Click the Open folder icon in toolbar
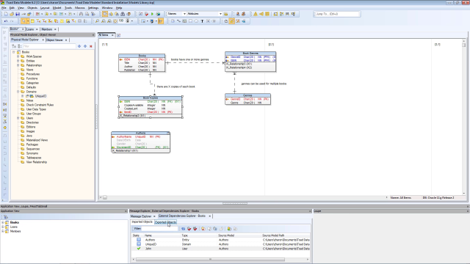Screen dimensions: 470x264 point(12,14)
